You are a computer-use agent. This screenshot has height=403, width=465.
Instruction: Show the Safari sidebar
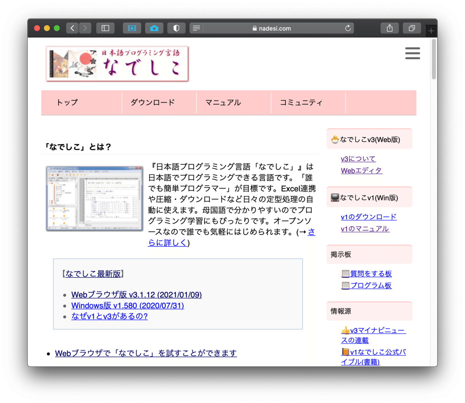click(x=105, y=28)
